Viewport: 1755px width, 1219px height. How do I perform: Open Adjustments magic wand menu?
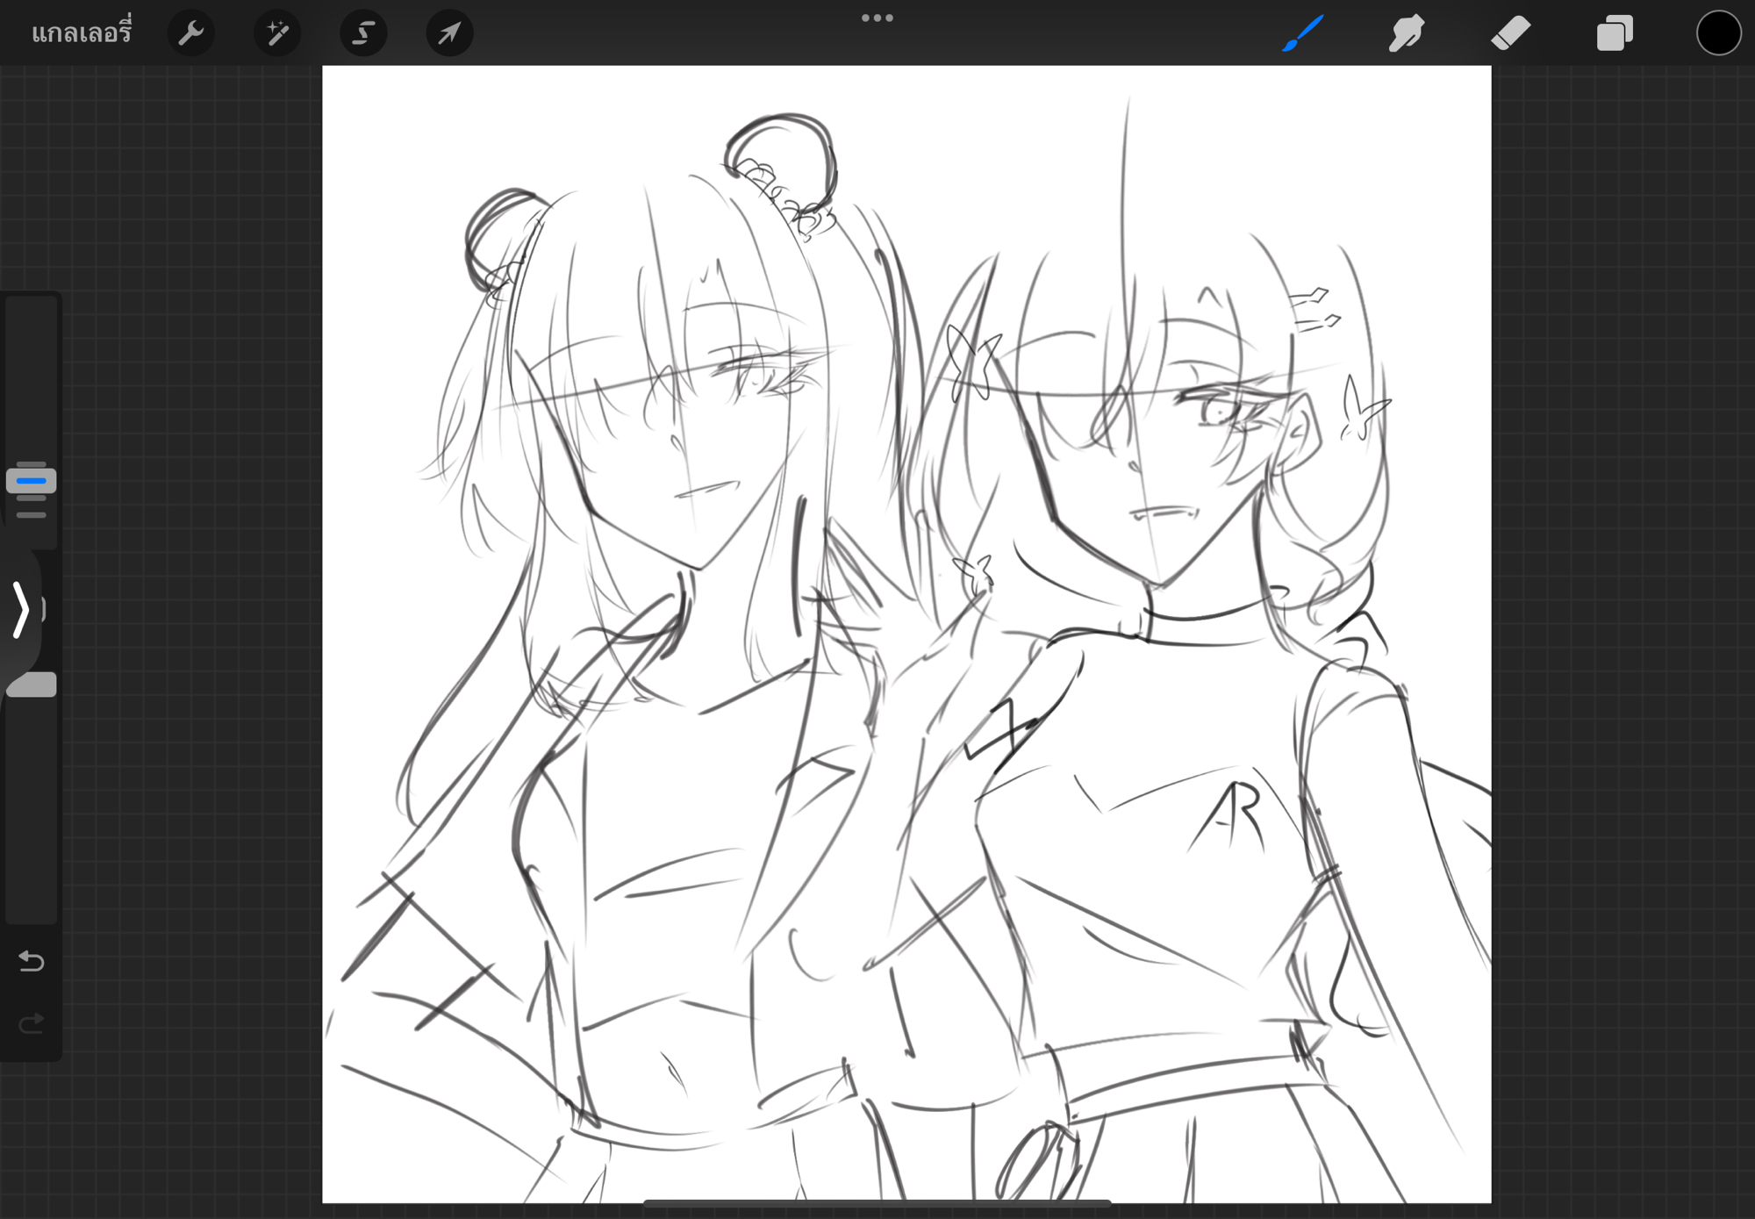[x=277, y=33]
